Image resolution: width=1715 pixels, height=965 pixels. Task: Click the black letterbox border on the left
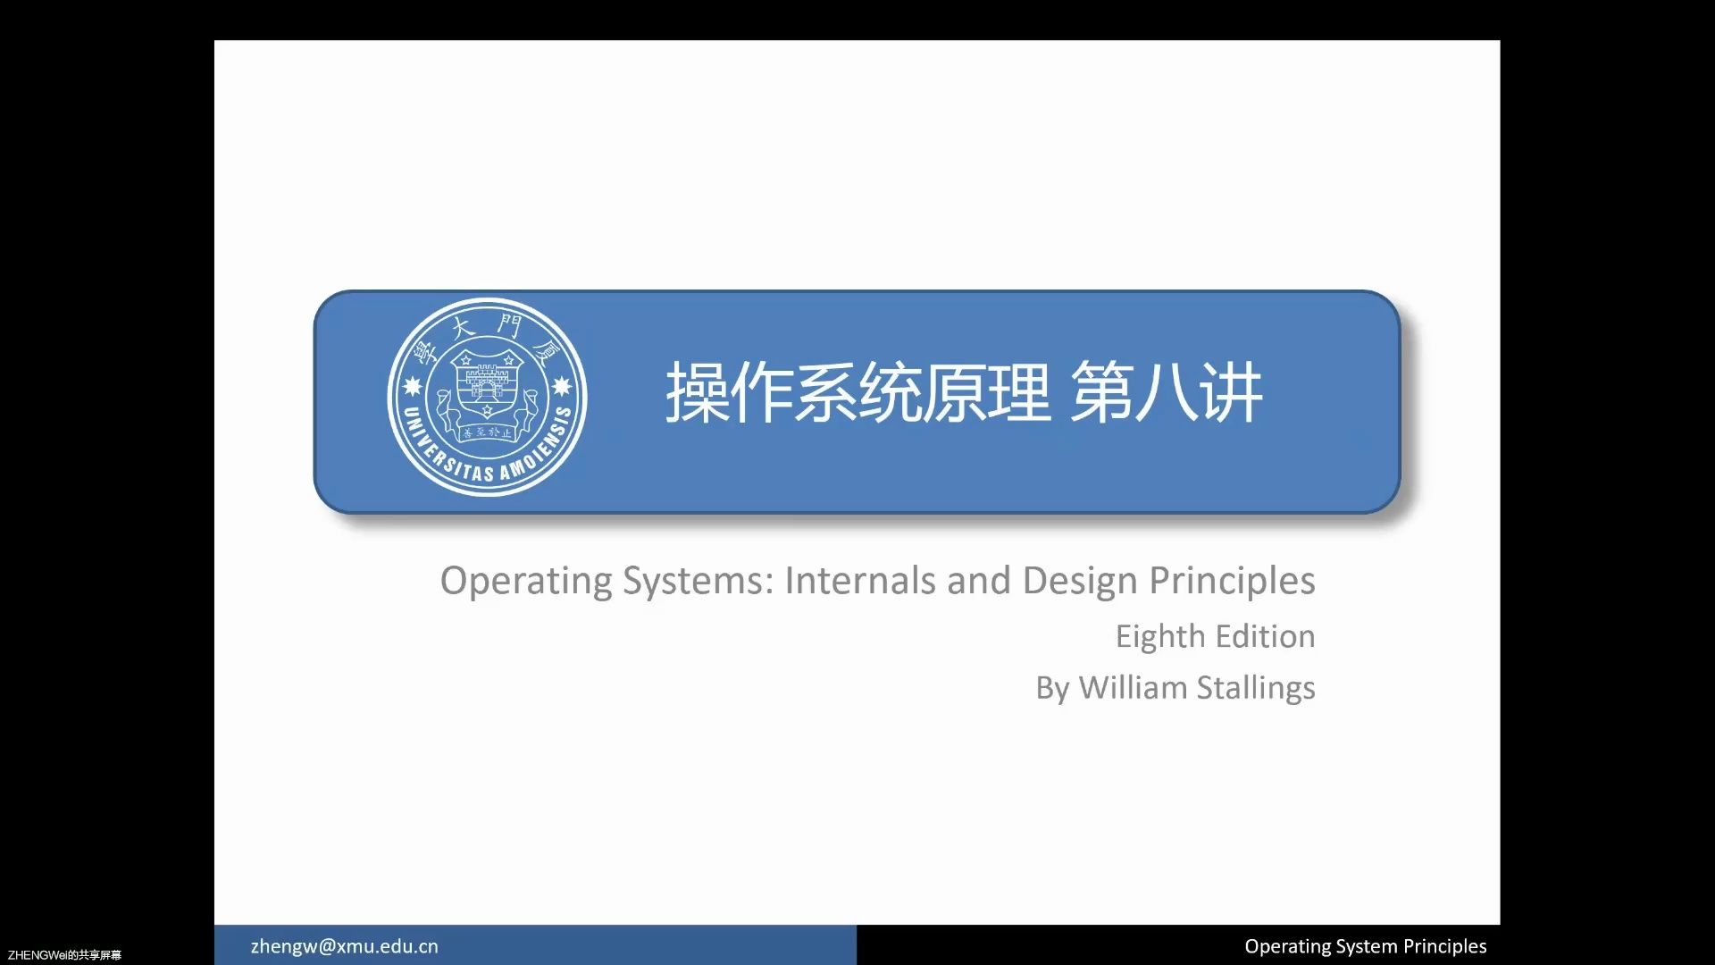coord(107,482)
